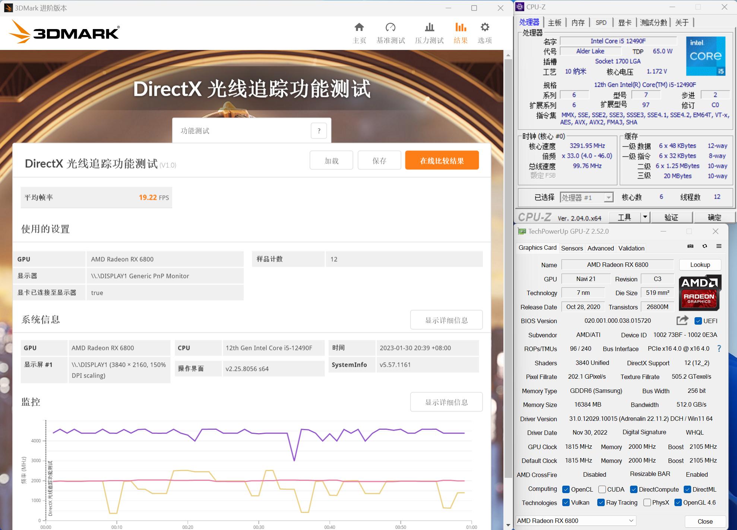
Task: Click the 在线比较结果 orange button
Action: [442, 160]
